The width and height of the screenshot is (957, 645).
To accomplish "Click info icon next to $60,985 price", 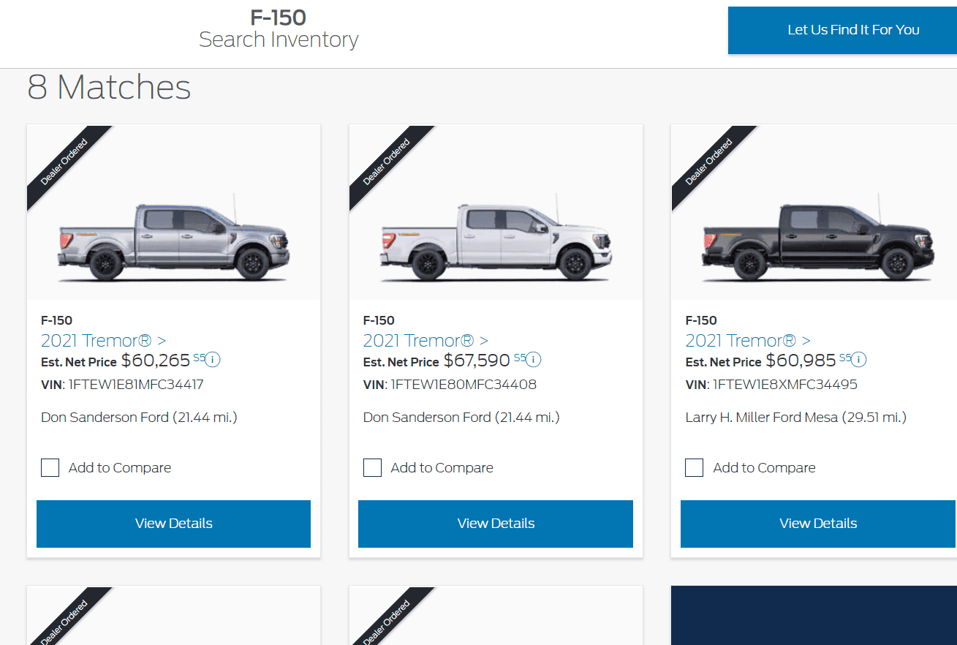I will click(859, 359).
